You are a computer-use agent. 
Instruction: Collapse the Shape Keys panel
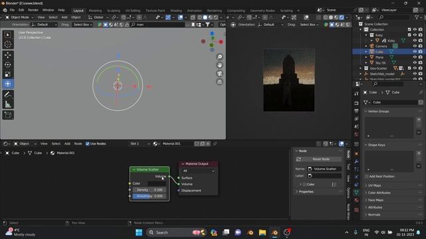click(376, 145)
